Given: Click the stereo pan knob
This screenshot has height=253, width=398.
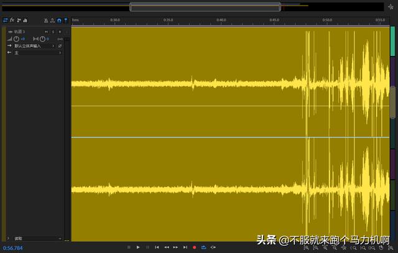Looking at the screenshot, I should (42, 39).
